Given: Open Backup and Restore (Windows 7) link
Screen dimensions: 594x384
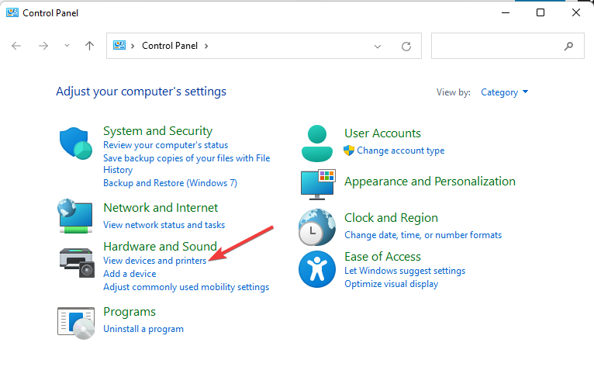Looking at the screenshot, I should 170,183.
